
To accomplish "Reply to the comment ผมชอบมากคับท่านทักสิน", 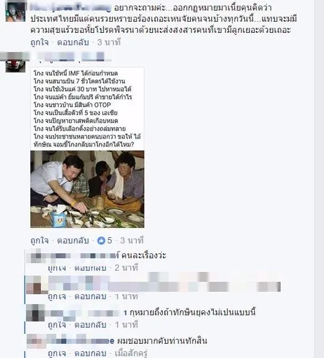I will coord(90,353).
